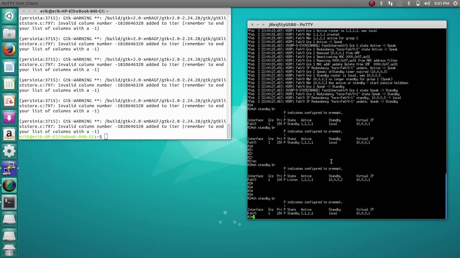Close the erik@erik-HP-EliteBook terminal window
The image size is (460, 258).
24,11
